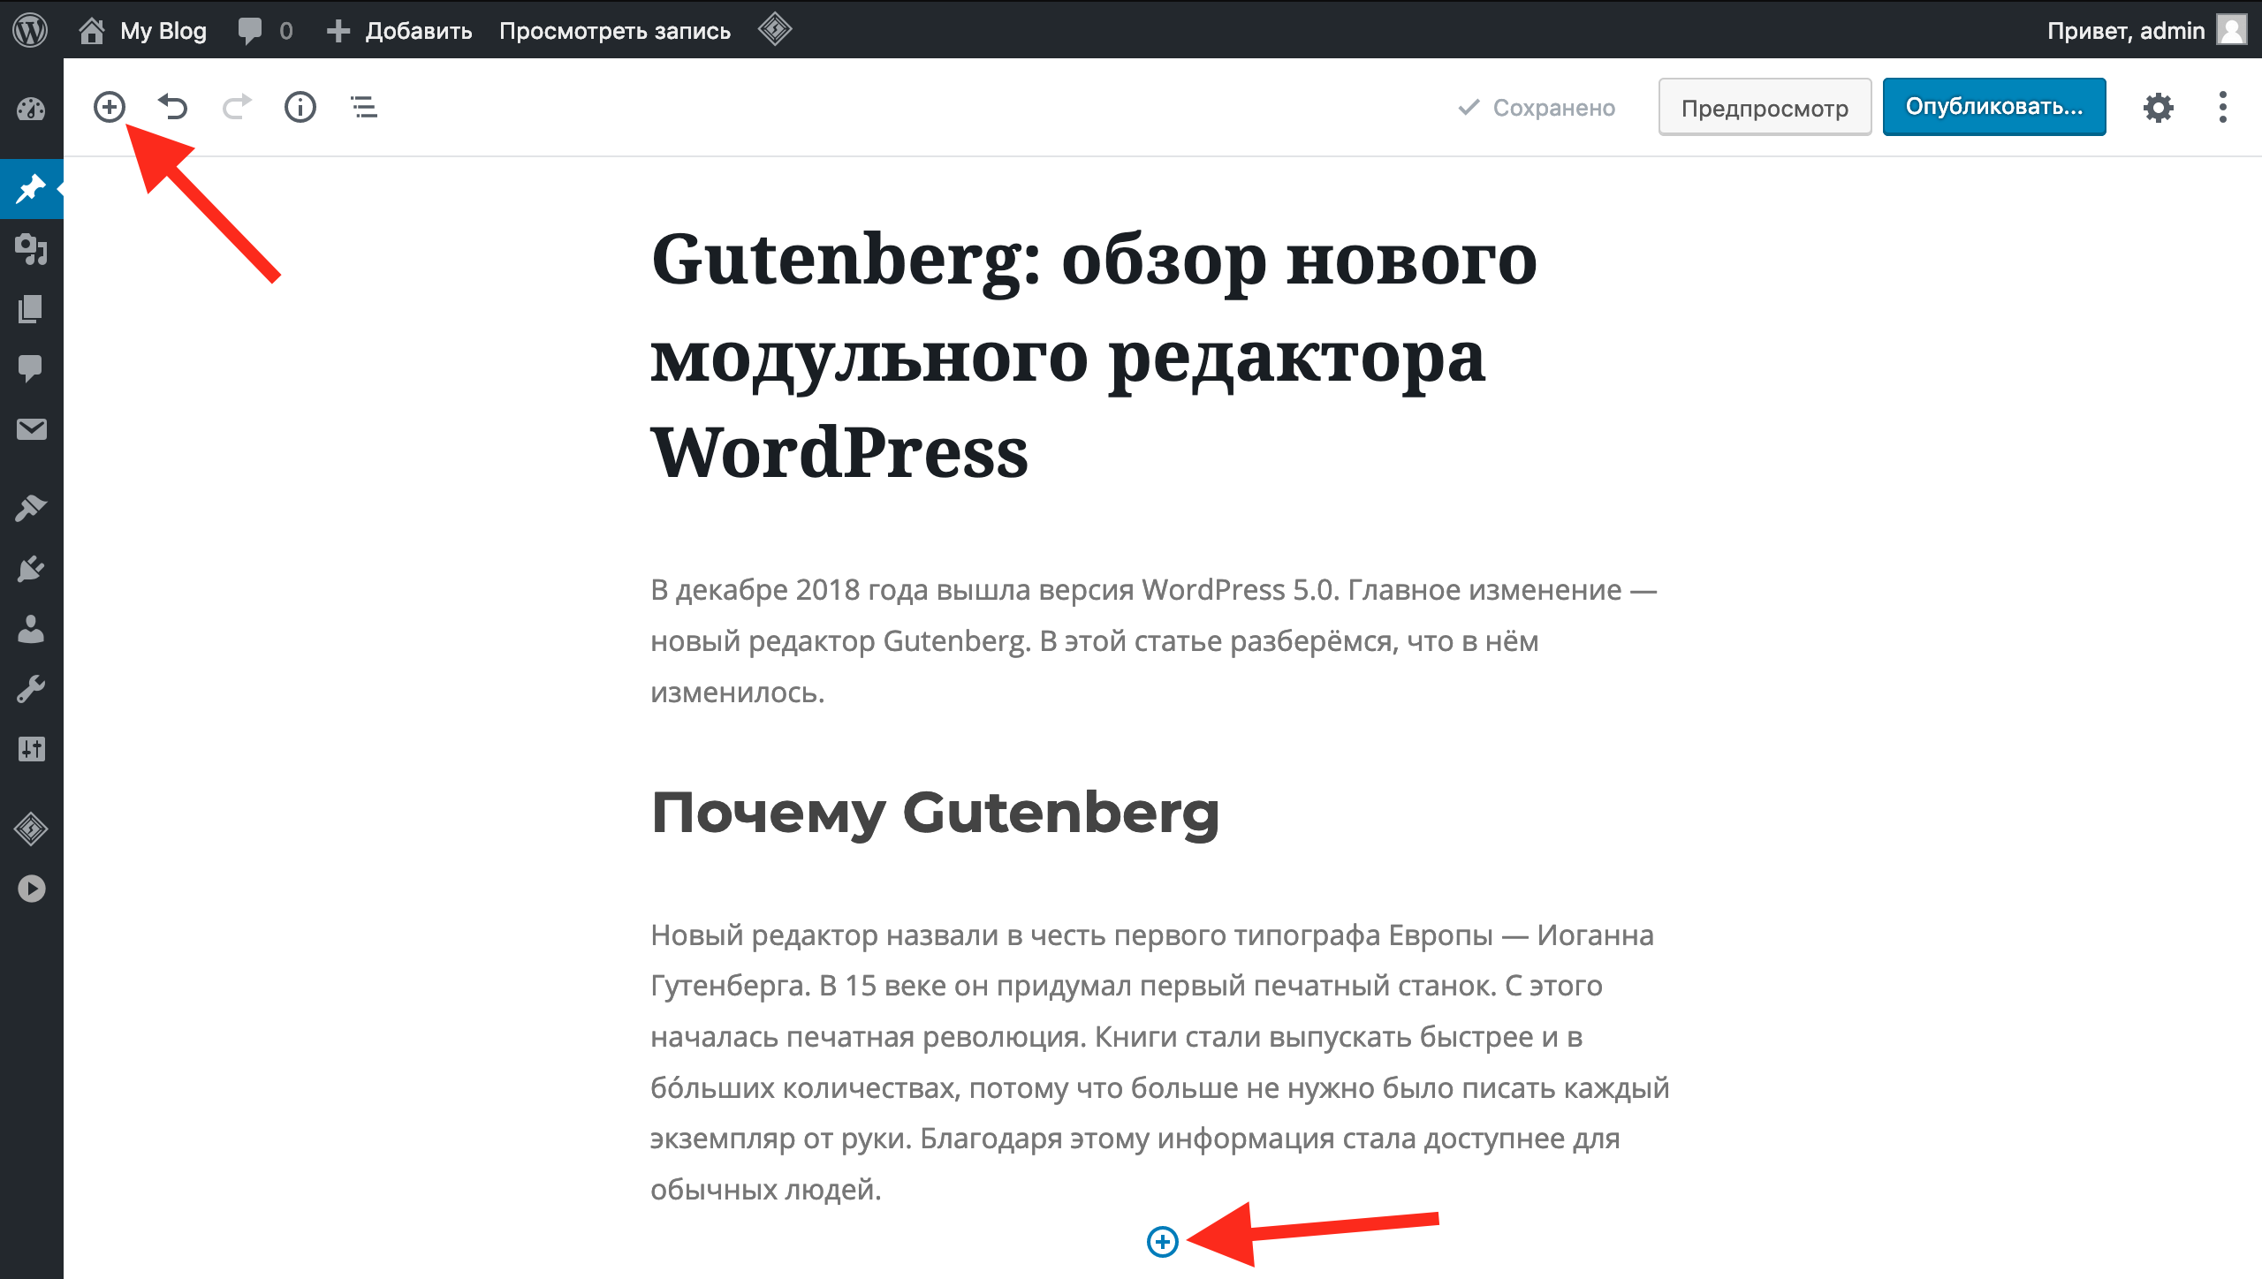The width and height of the screenshot is (2262, 1279).
Task: Toggle the settings sidebar gear icon
Action: tap(2158, 107)
